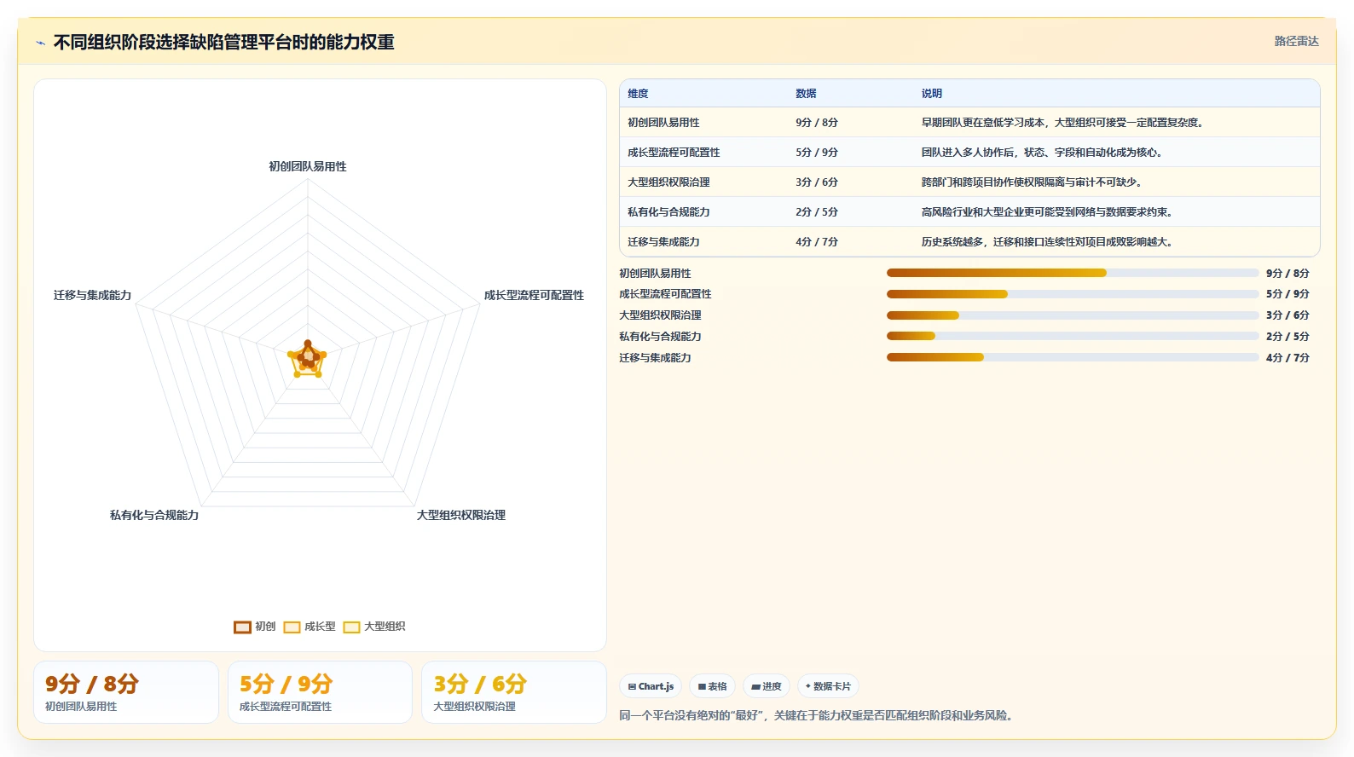Click the 初创团队易用性 progress bar
This screenshot has width=1354, height=757.
(1073, 273)
